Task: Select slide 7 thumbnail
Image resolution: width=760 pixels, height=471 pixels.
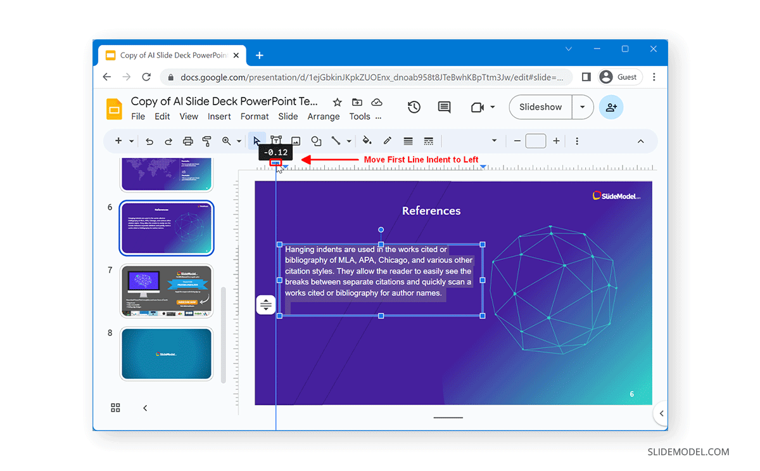Action: tap(167, 291)
